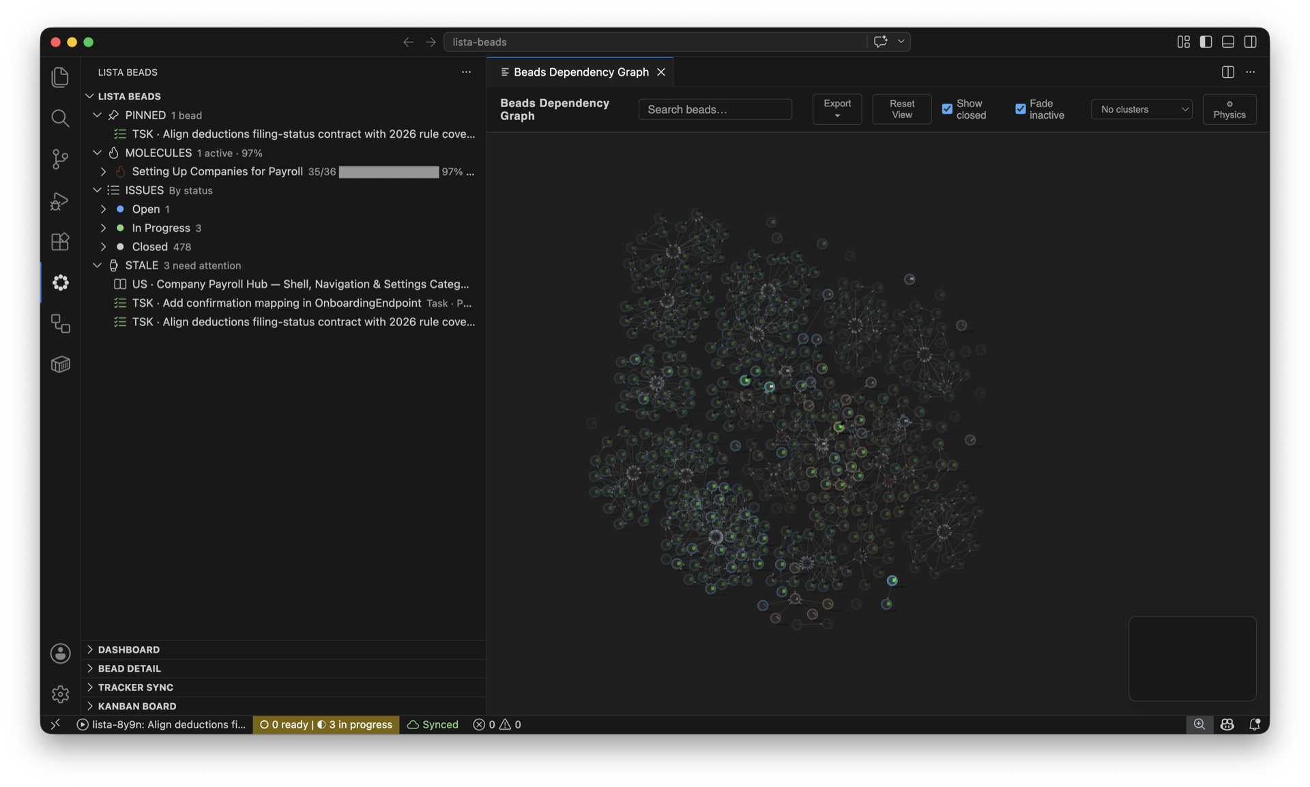Viewport: 1310px width, 787px height.
Task: Expand the KANBAN BOARD section
Action: coord(283,706)
